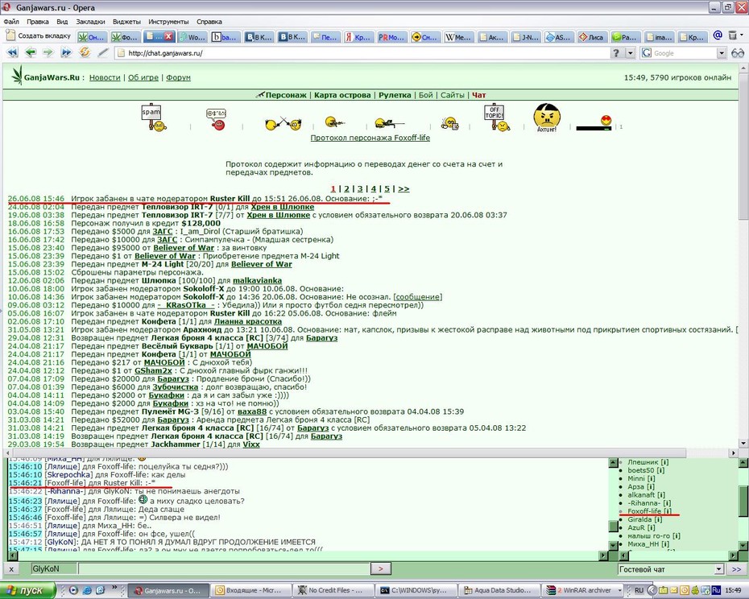Click the Ахтунг smiley icon
Image resolution: width=749 pixels, height=599 pixels.
coord(547,118)
